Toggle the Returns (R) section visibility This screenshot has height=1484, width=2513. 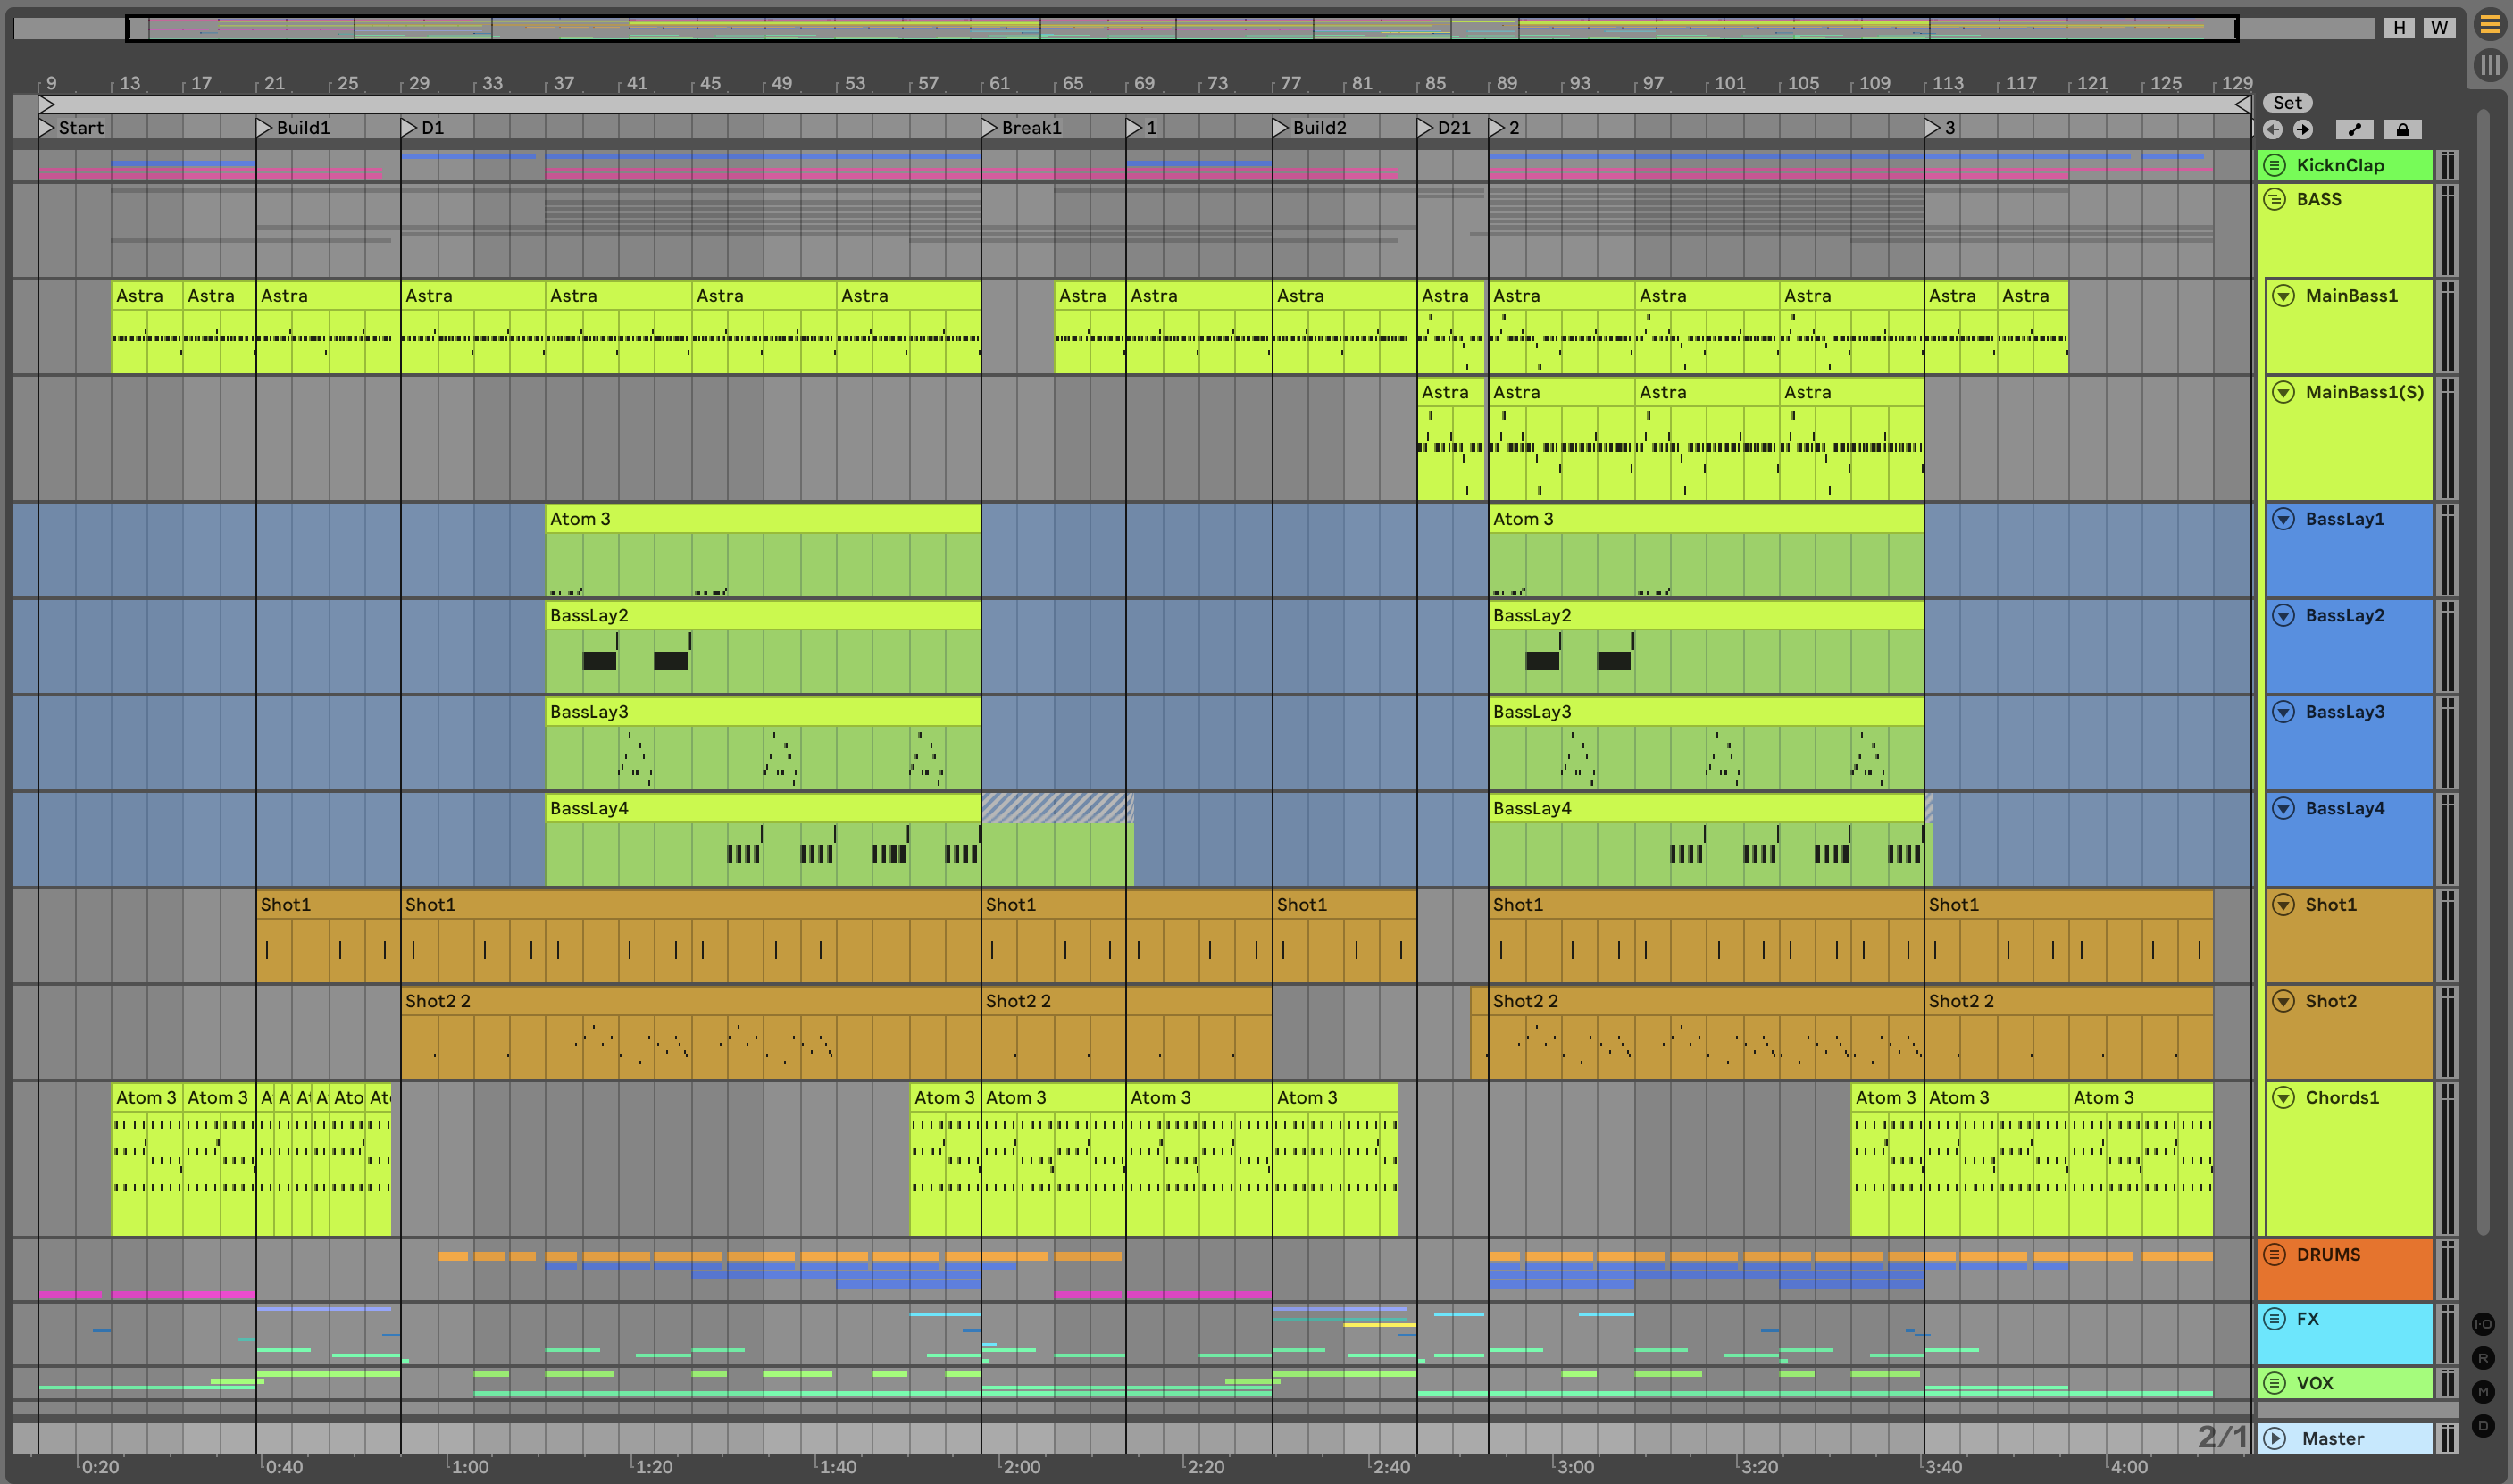point(2483,1358)
